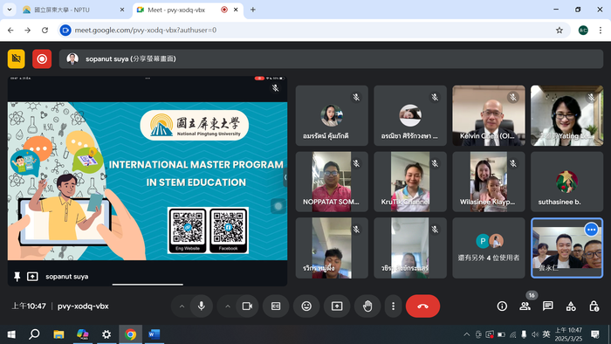Click the 4 more users tile
The width and height of the screenshot is (611, 344).
pos(489,248)
